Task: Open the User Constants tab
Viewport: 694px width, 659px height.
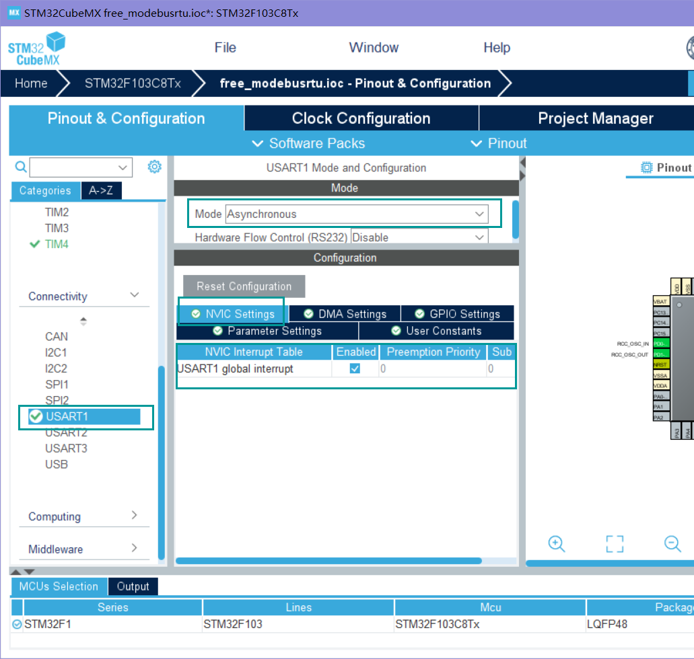Action: pyautogui.click(x=436, y=331)
